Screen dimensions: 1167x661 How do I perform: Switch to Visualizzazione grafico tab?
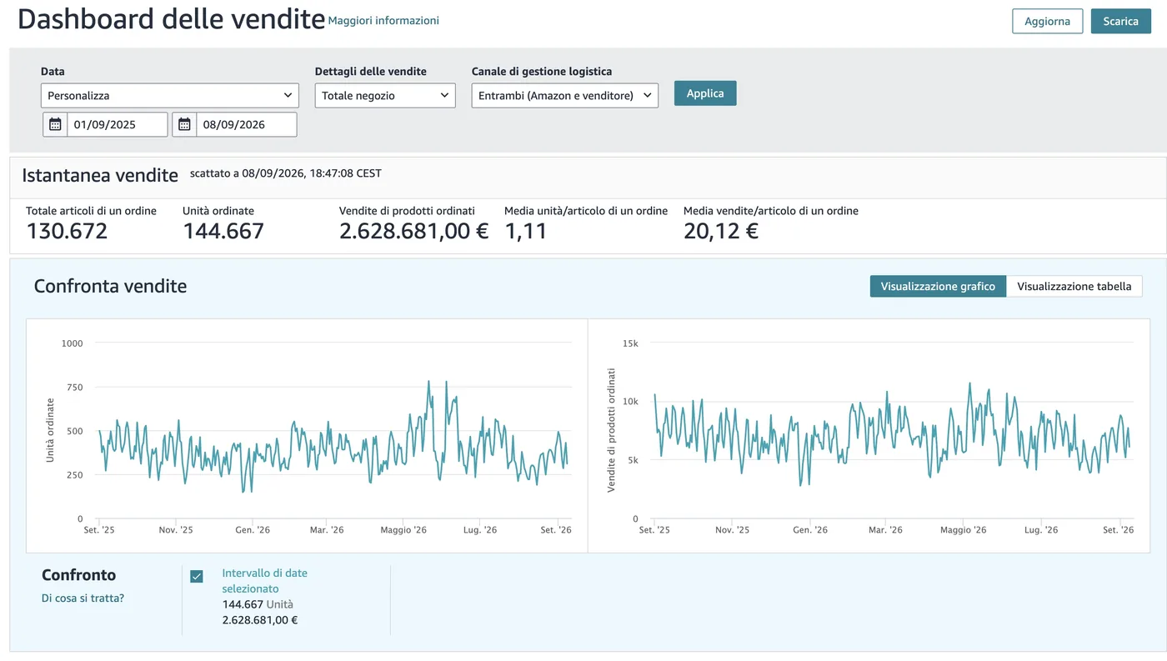[x=938, y=286]
